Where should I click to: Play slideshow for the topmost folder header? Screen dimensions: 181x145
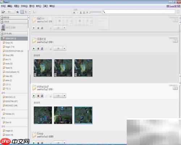point(34,28)
